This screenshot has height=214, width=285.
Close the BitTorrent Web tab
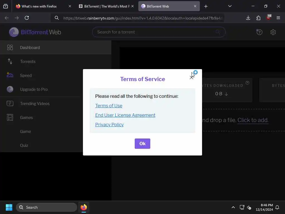pos(195,6)
